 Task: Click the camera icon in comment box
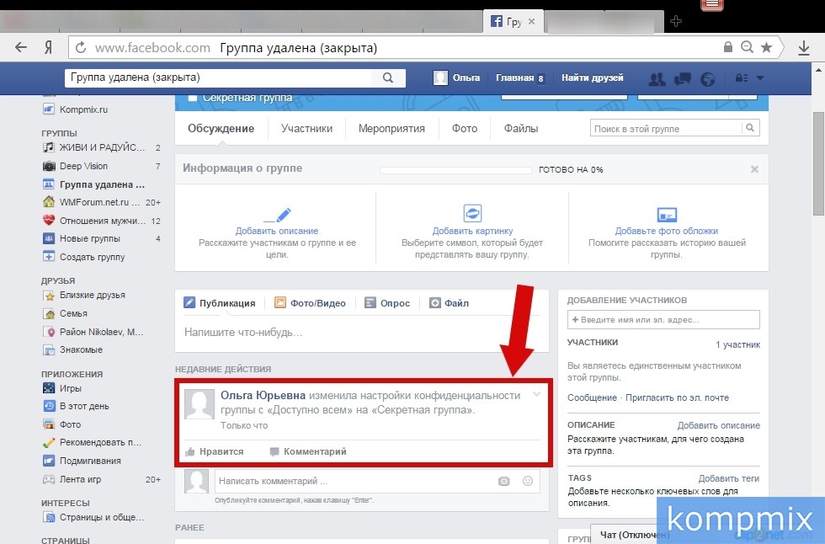pos(503,481)
